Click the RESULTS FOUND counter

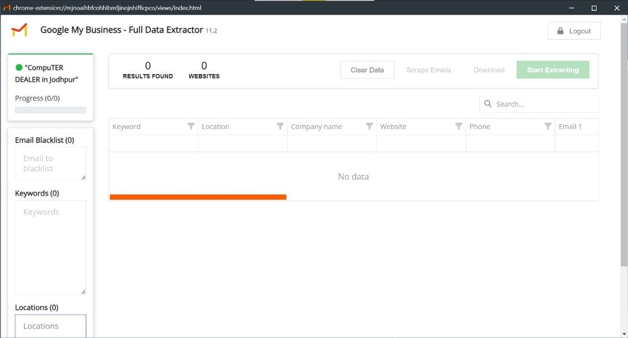click(x=148, y=70)
